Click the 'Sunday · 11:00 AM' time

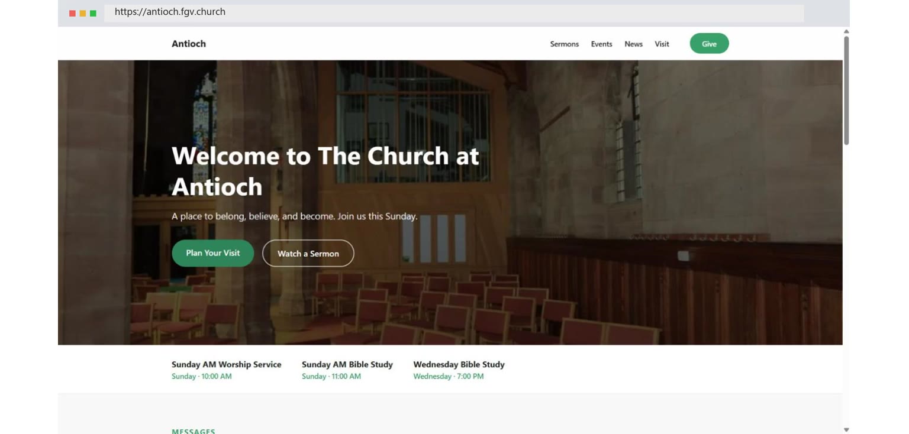pos(331,376)
